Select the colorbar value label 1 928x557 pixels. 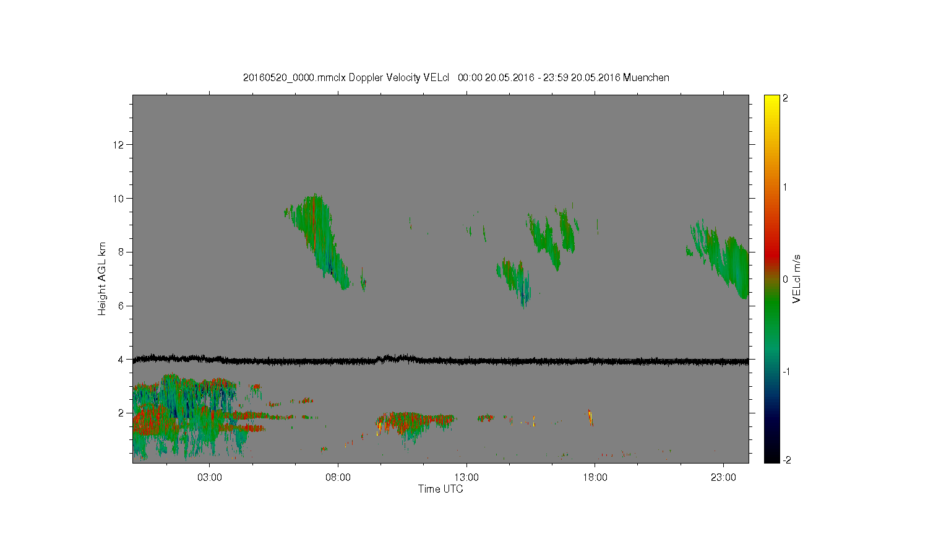(786, 187)
